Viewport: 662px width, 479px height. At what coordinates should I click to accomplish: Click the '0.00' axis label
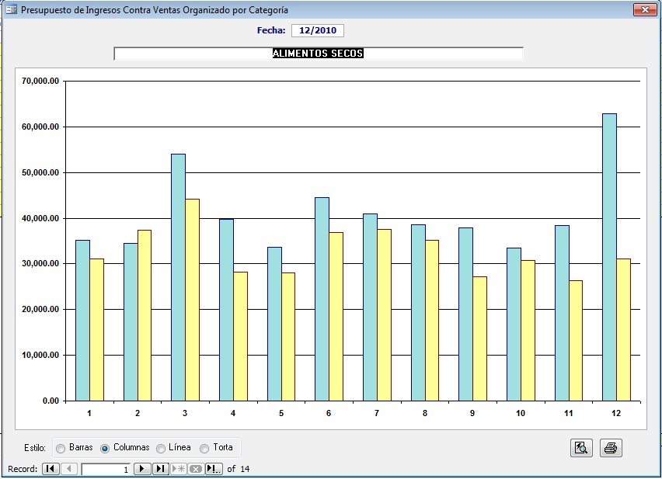coord(51,401)
